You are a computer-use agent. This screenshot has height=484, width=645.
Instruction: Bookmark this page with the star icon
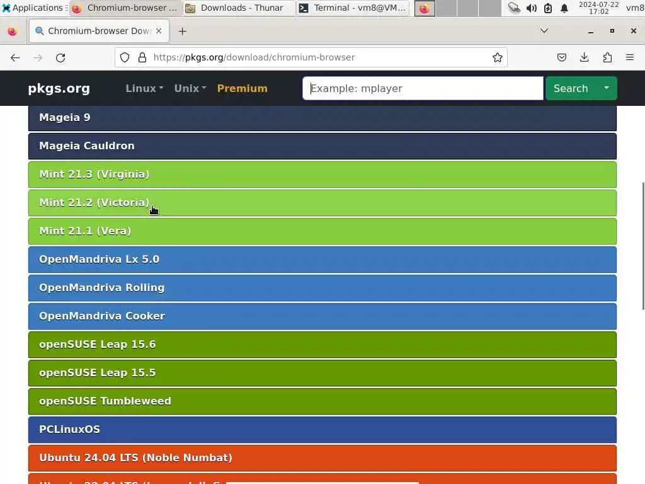(498, 57)
